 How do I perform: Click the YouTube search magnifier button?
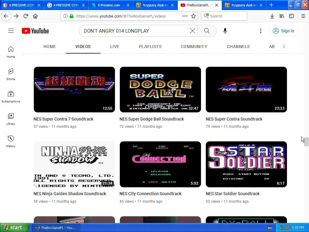(207, 31)
